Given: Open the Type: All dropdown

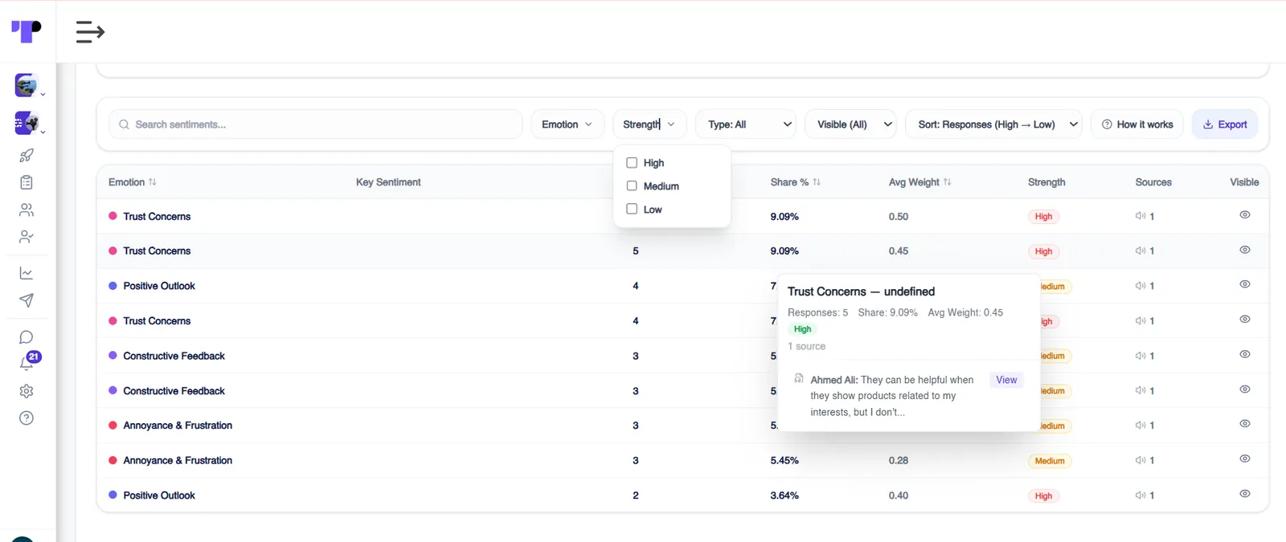Looking at the screenshot, I should pyautogui.click(x=746, y=124).
